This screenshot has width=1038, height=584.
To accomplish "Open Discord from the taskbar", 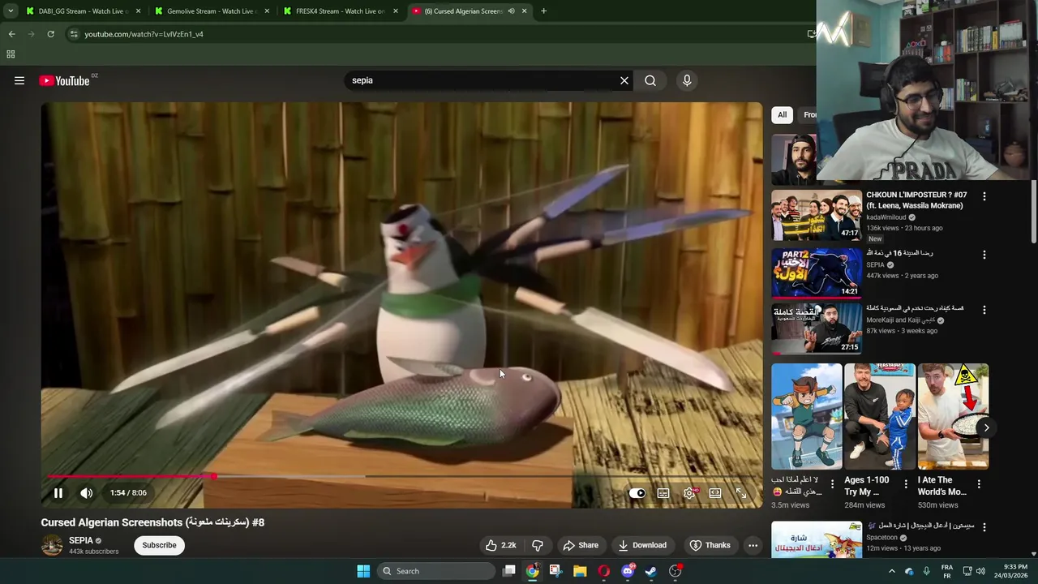I will pyautogui.click(x=627, y=571).
